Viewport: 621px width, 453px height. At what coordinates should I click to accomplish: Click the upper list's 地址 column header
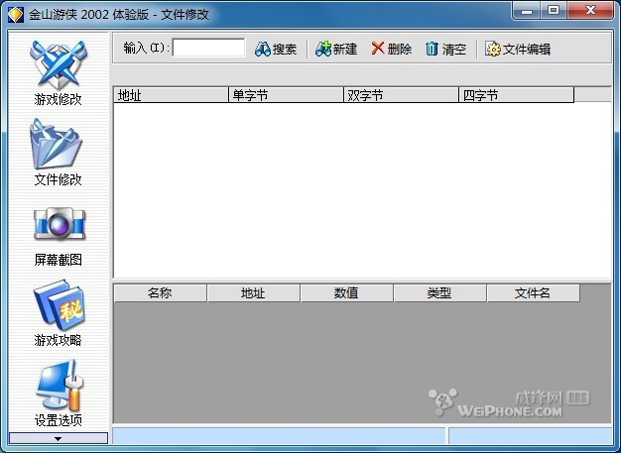171,95
